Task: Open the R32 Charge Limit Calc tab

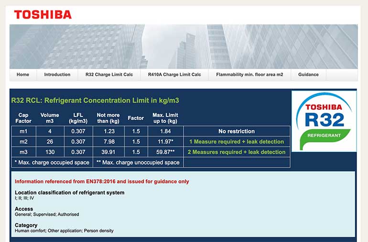Action: [x=109, y=74]
